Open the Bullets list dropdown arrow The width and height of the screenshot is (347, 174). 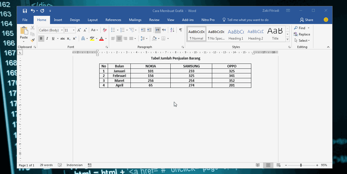(118, 30)
